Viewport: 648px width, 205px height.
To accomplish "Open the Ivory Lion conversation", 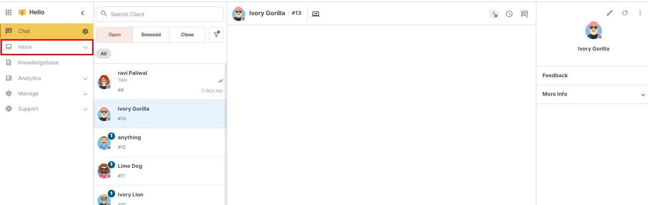I will pyautogui.click(x=159, y=195).
